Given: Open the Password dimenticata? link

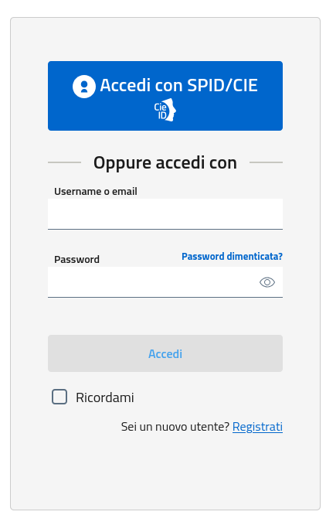Looking at the screenshot, I should [232, 256].
